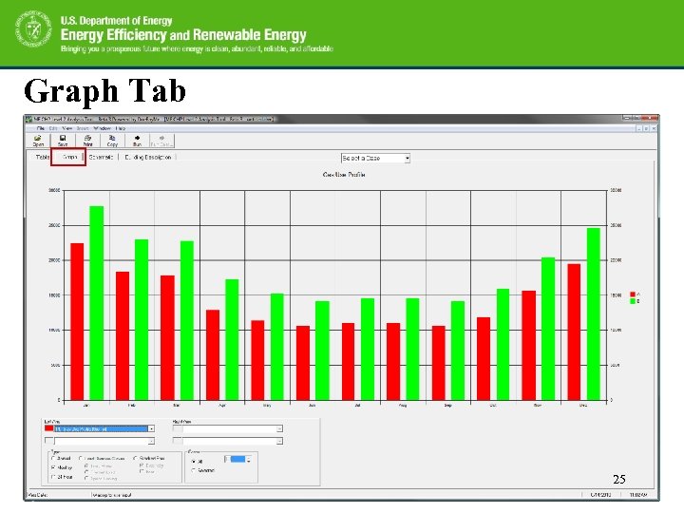684x513 pixels.
Task: Click the Run arrow toolbar icon
Action: (x=137, y=141)
